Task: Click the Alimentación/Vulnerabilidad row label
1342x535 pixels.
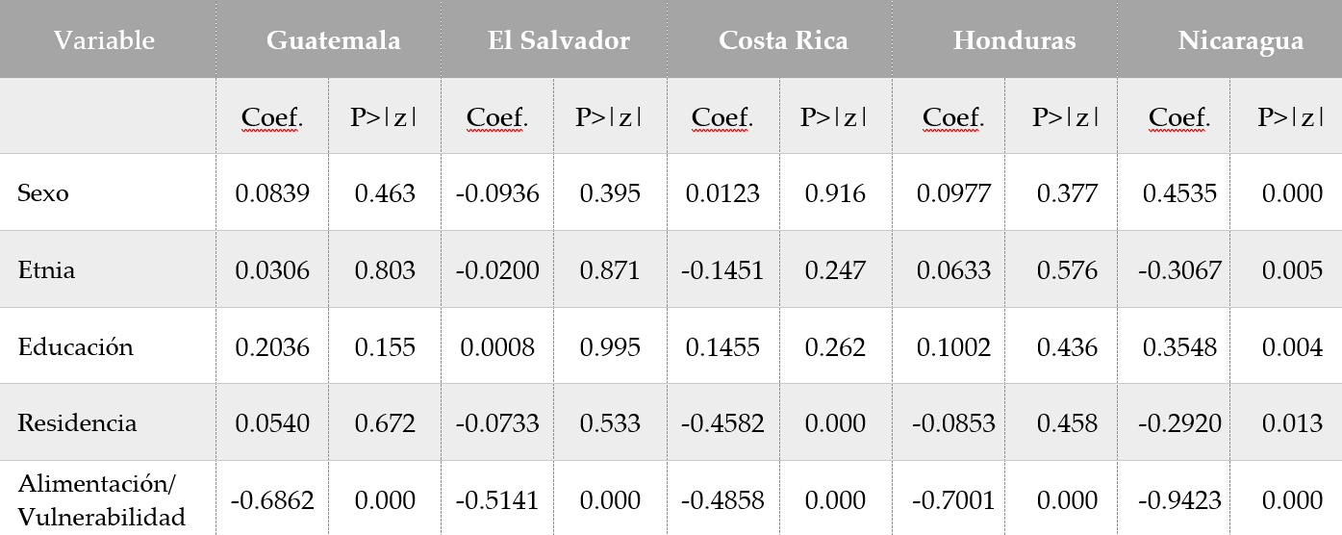Action: [101, 500]
